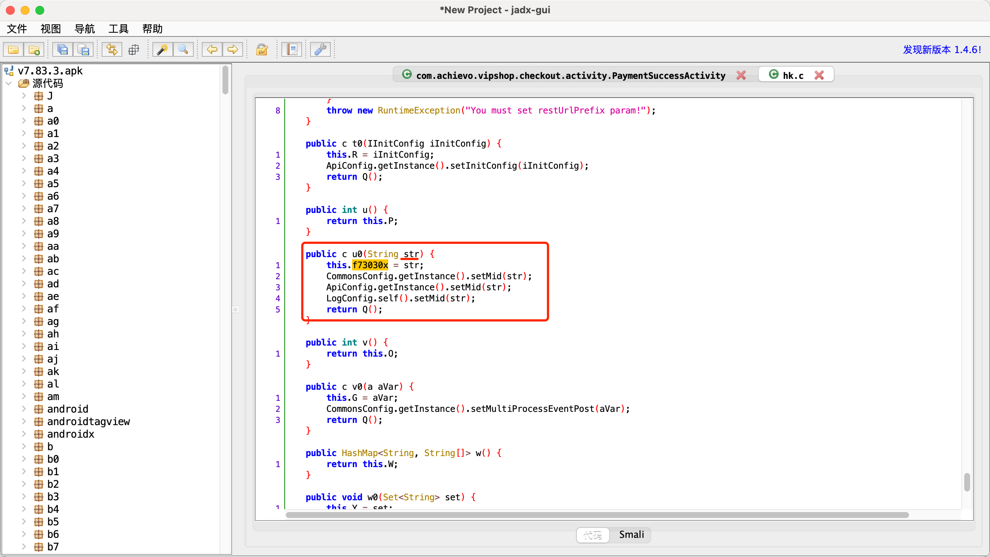Switch to 代码 code view
The height and width of the screenshot is (557, 990).
click(593, 535)
